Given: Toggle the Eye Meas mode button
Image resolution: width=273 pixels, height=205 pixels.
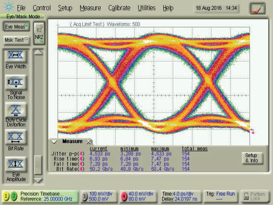Looking at the screenshot, I should [x=16, y=27].
